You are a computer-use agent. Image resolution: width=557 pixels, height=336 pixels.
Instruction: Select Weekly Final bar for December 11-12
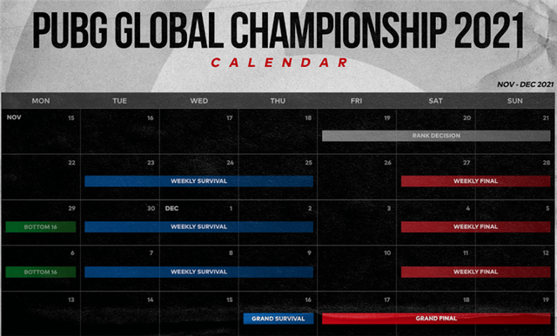(x=476, y=272)
